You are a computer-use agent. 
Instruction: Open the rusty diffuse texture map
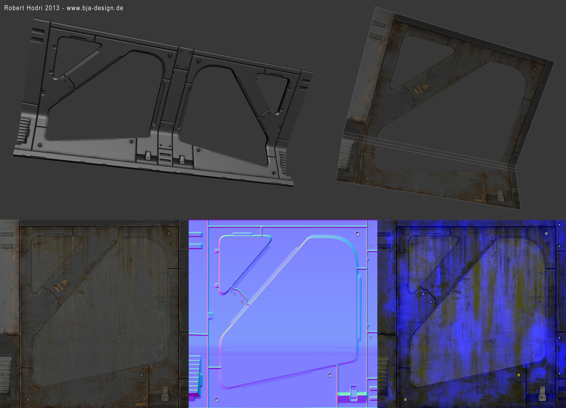click(94, 314)
